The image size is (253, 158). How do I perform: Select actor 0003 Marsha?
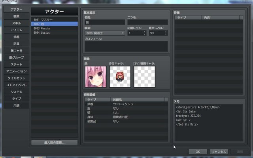point(55,29)
